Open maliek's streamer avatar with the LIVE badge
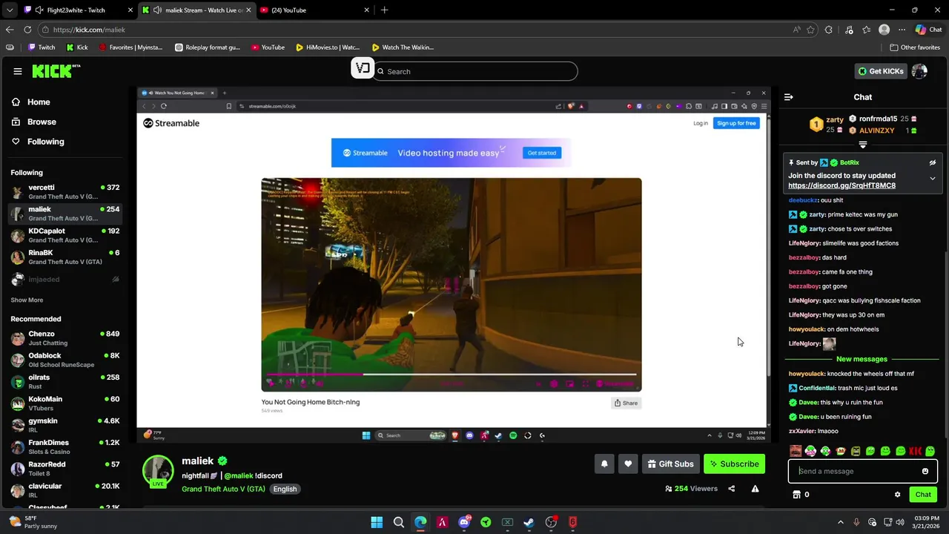The image size is (949, 534). [157, 472]
